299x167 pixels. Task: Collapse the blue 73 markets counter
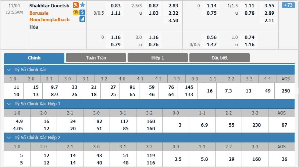(288, 5)
